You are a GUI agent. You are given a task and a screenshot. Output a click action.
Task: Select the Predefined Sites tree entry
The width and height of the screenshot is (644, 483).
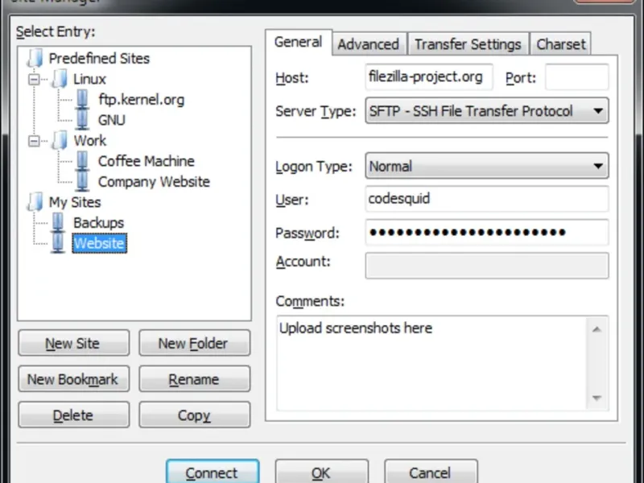pyautogui.click(x=99, y=58)
